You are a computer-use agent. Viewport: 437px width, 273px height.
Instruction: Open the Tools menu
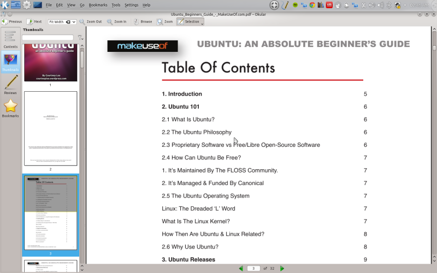[x=116, y=5]
